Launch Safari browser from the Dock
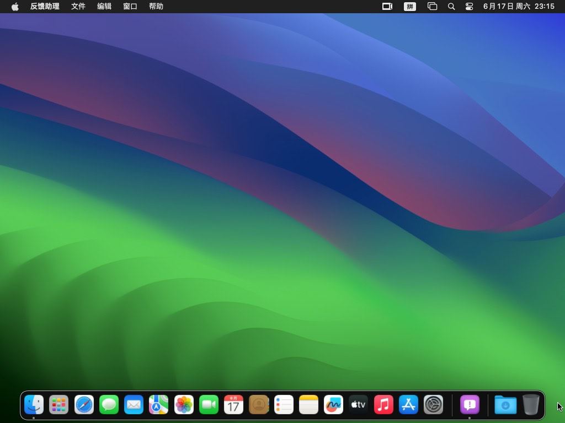Image resolution: width=565 pixels, height=423 pixels. pyautogui.click(x=84, y=405)
